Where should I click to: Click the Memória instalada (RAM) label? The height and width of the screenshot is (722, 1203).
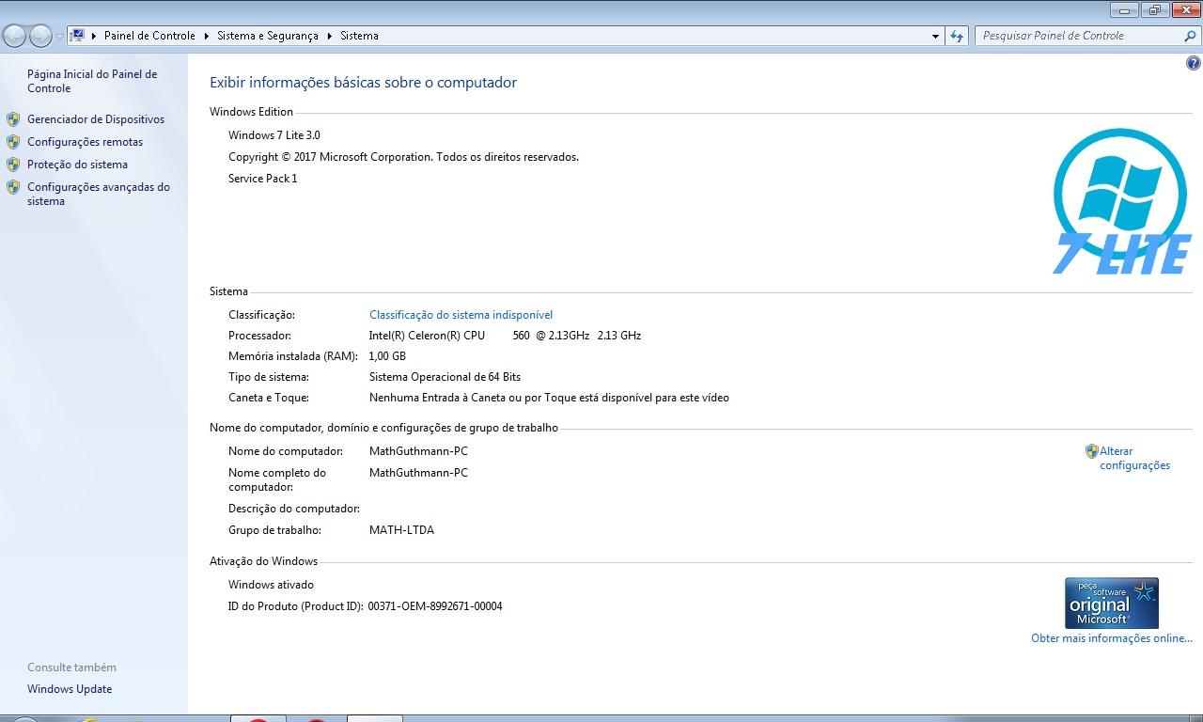point(293,356)
